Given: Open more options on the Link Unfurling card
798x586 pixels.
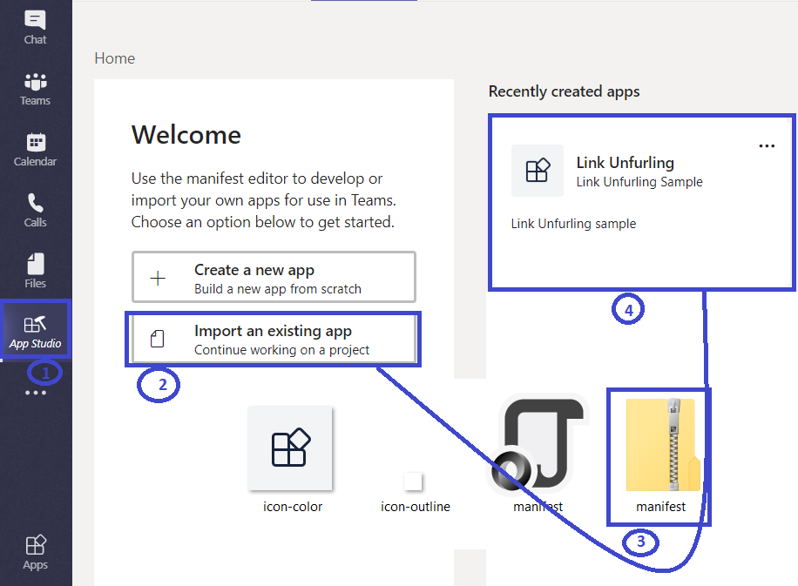Looking at the screenshot, I should click(766, 145).
